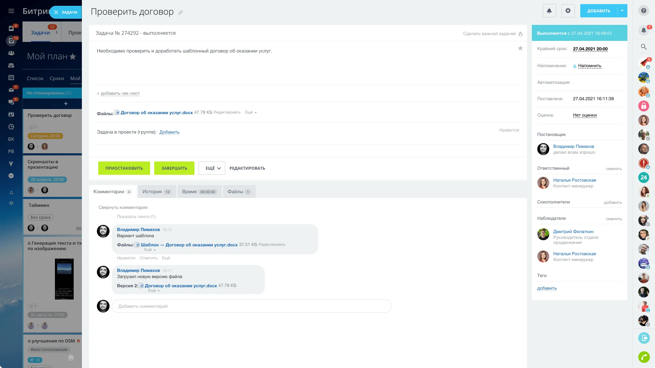
Task: Open the ЕЩЁ dropdown button
Action: coord(212,168)
